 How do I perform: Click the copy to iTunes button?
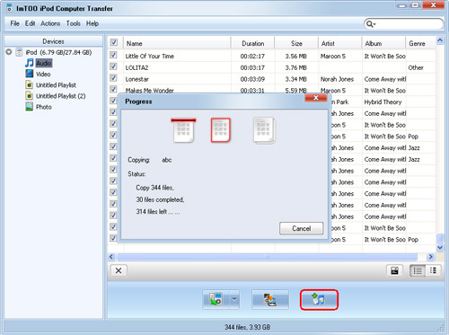point(319,299)
